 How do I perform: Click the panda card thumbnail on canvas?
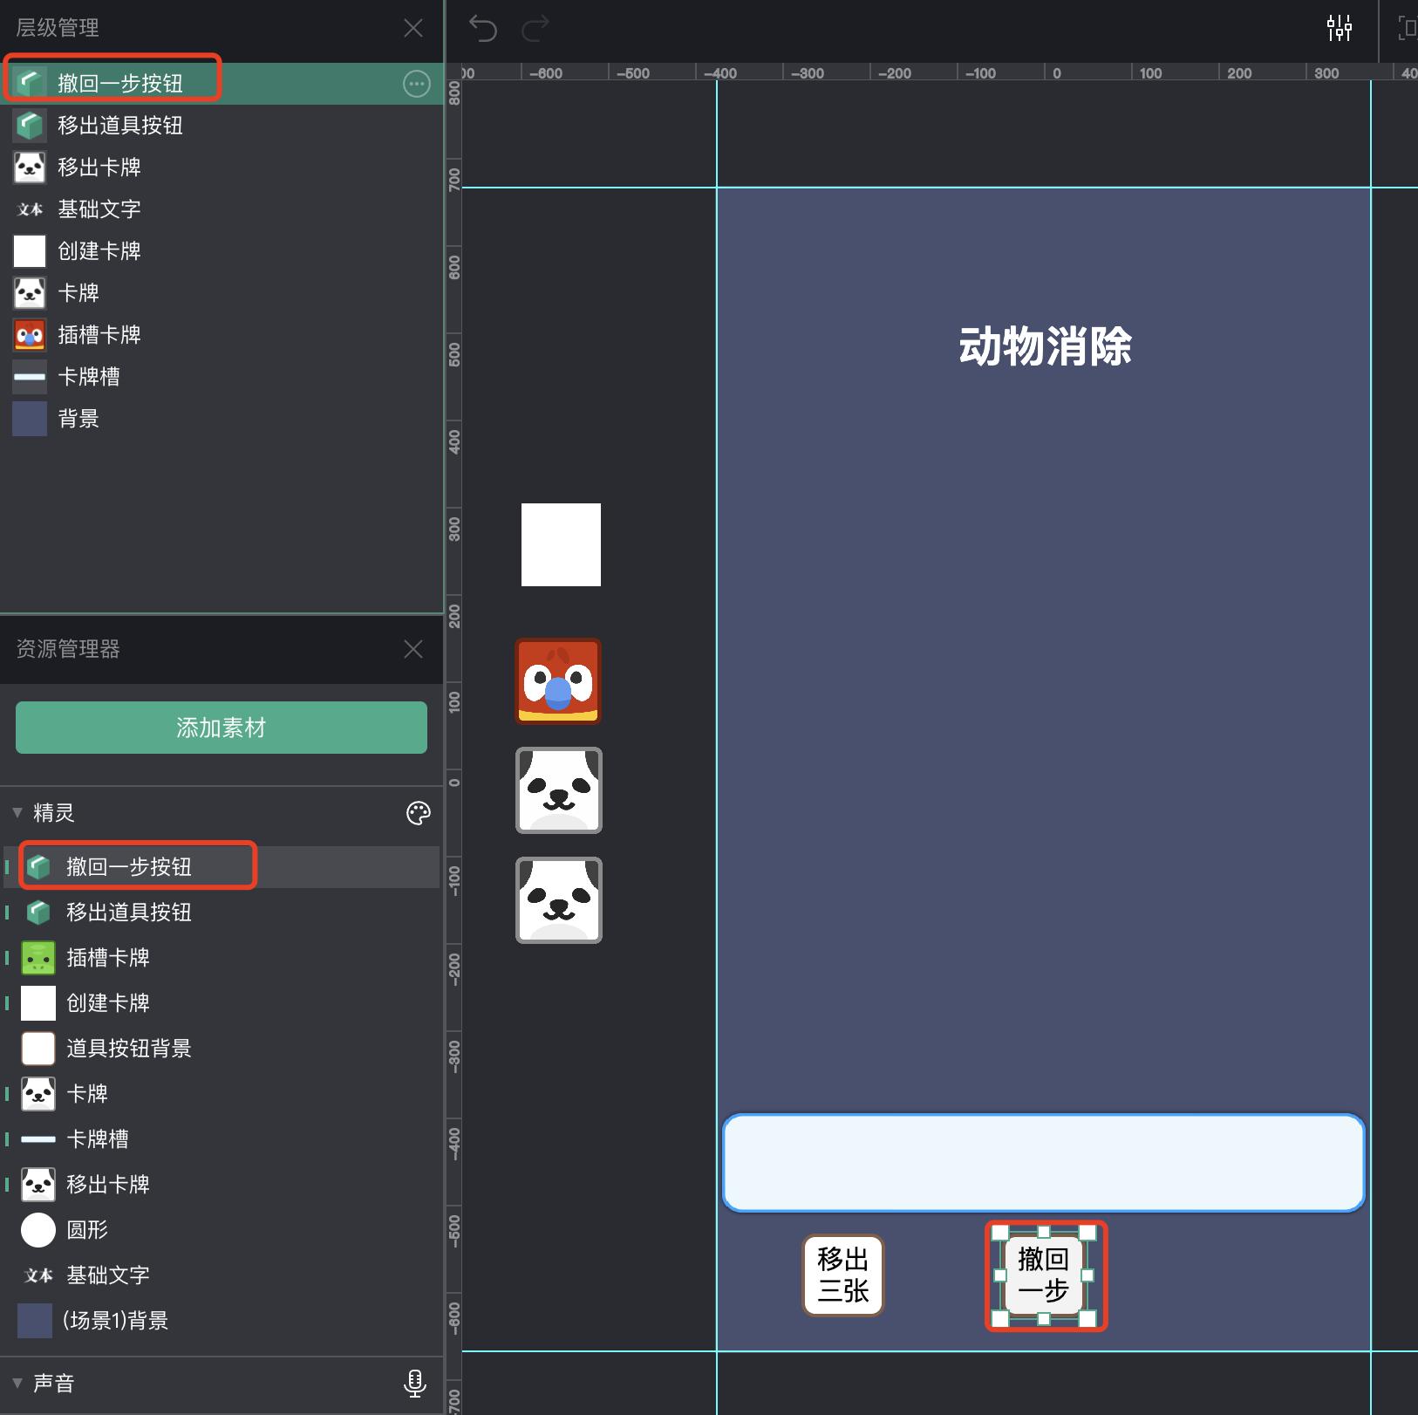[x=559, y=790]
